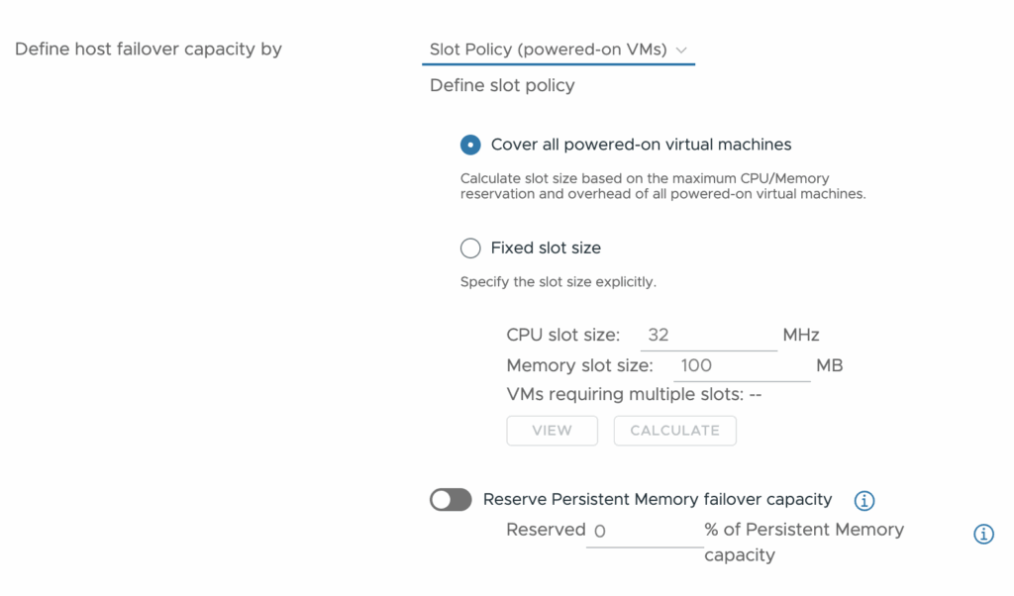
Task: Click the Fixed slot size label text
Action: tap(546, 248)
